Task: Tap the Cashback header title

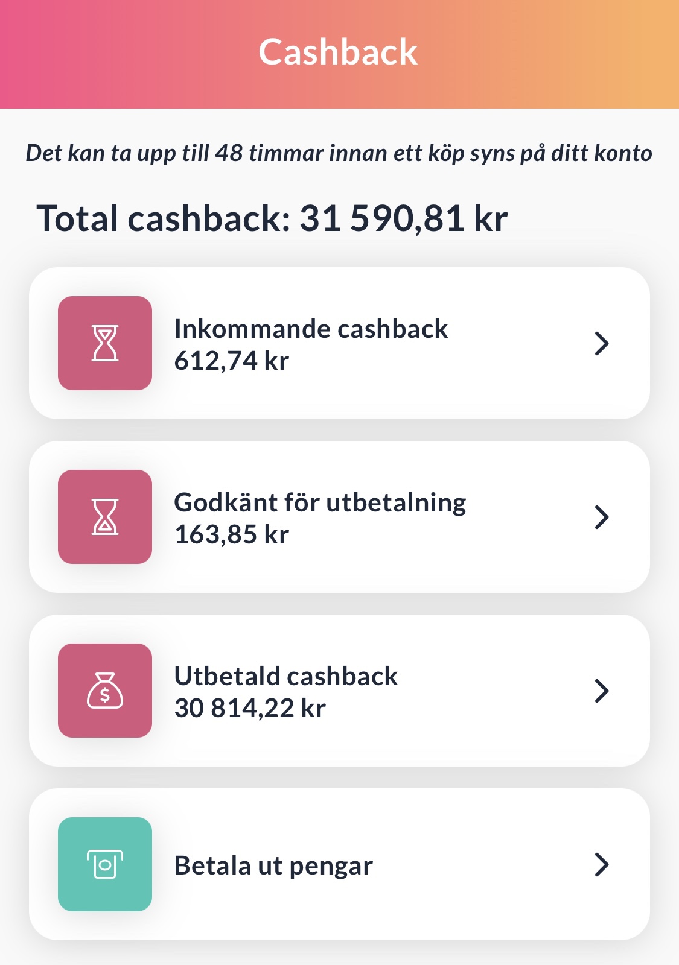Action: [x=338, y=52]
